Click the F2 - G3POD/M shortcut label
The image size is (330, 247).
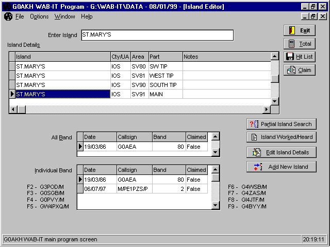point(45,187)
